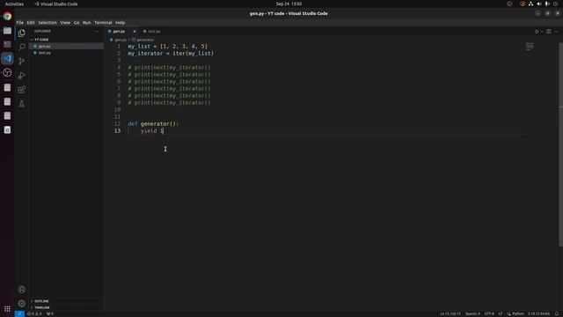The height and width of the screenshot is (317, 563).
Task: Place cursor on line 1 my_list
Action: pos(168,47)
